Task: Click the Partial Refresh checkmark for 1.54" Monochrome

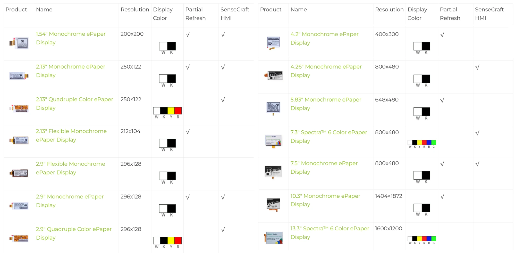Action: pos(188,35)
